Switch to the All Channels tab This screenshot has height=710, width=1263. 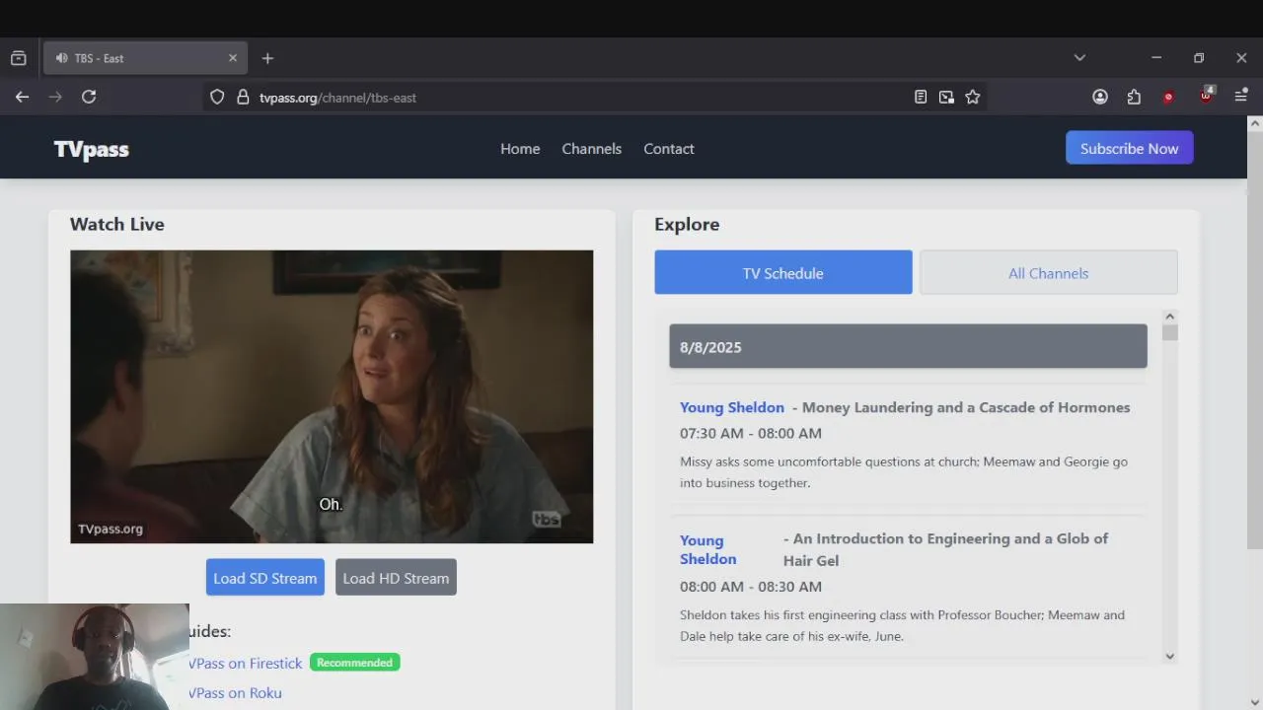coord(1049,273)
